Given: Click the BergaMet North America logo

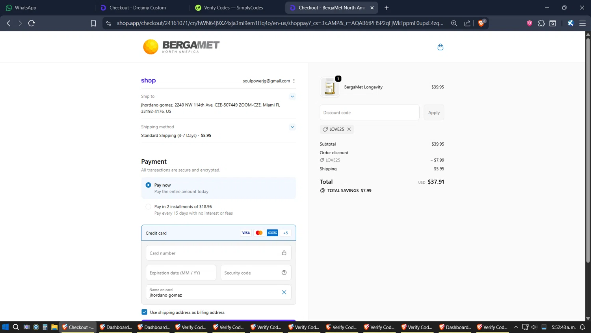Looking at the screenshot, I should tap(181, 47).
